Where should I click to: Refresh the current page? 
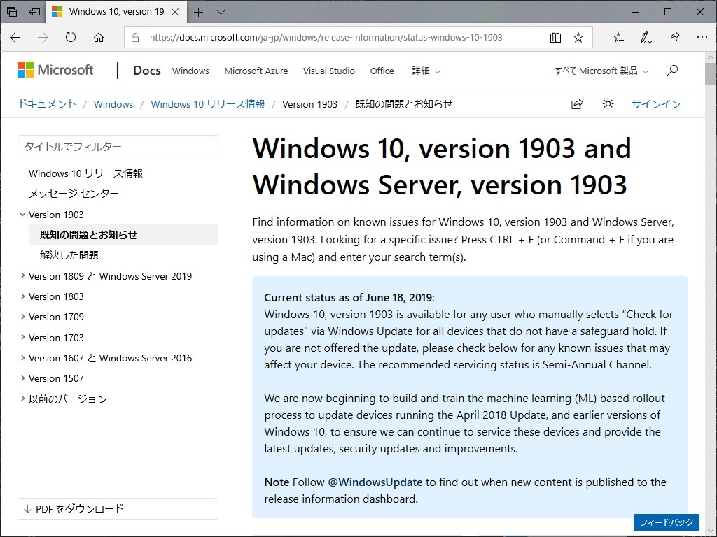point(70,38)
